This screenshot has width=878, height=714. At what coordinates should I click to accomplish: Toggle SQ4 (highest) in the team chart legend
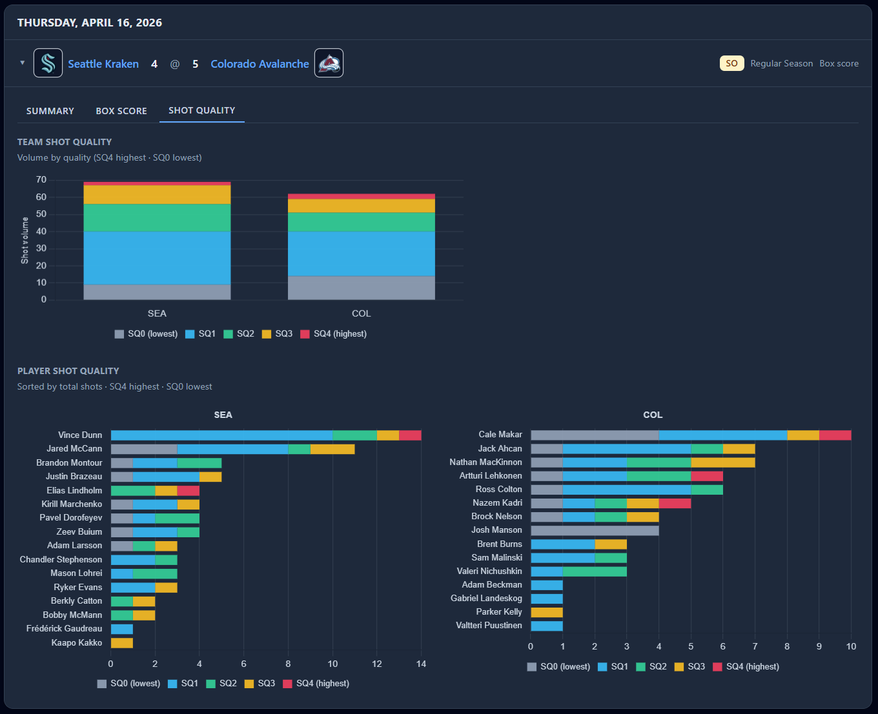coord(334,333)
